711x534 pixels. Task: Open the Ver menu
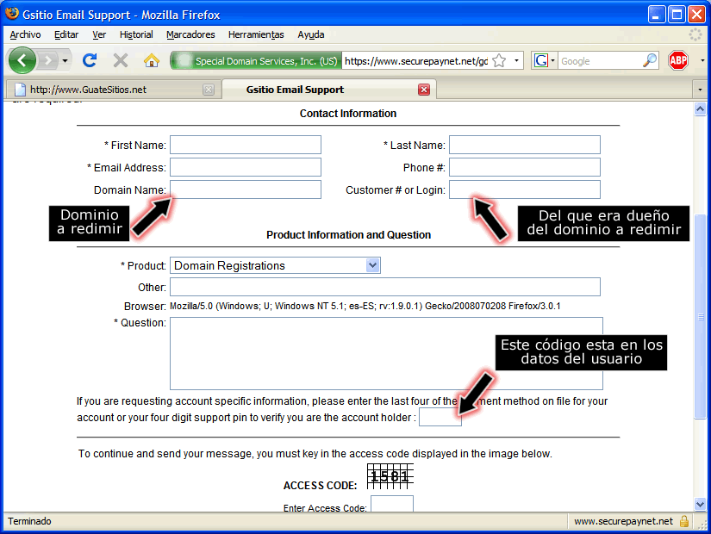(x=99, y=34)
